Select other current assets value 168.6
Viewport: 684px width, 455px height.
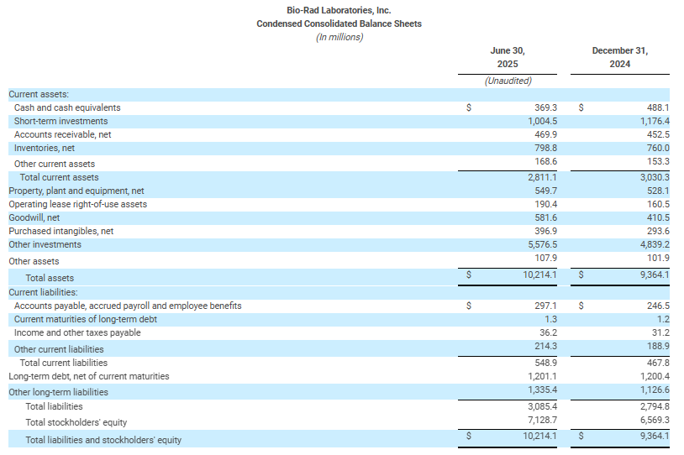pos(545,162)
